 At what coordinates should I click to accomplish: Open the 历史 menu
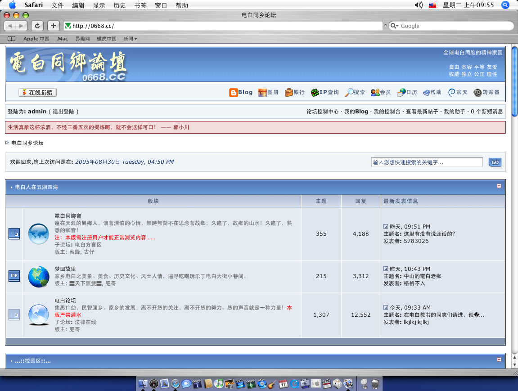click(x=120, y=5)
